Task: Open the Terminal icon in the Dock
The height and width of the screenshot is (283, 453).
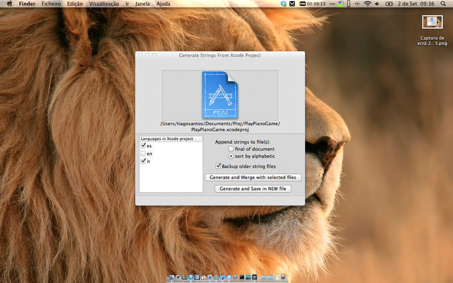Action: [x=242, y=277]
